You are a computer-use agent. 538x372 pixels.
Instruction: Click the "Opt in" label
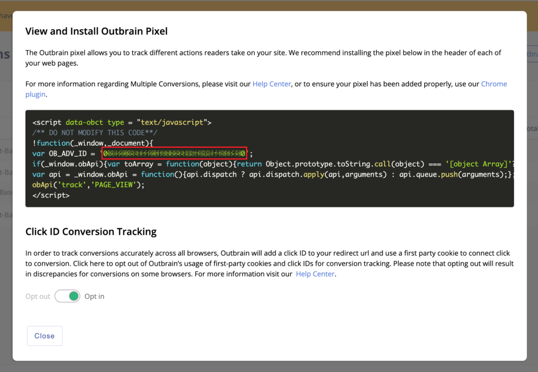click(94, 296)
